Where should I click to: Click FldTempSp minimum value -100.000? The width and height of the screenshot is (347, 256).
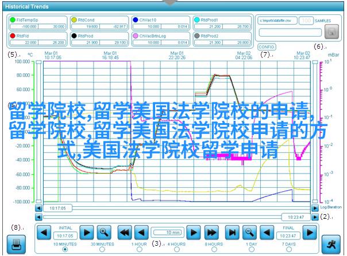pyautogui.click(x=24, y=26)
